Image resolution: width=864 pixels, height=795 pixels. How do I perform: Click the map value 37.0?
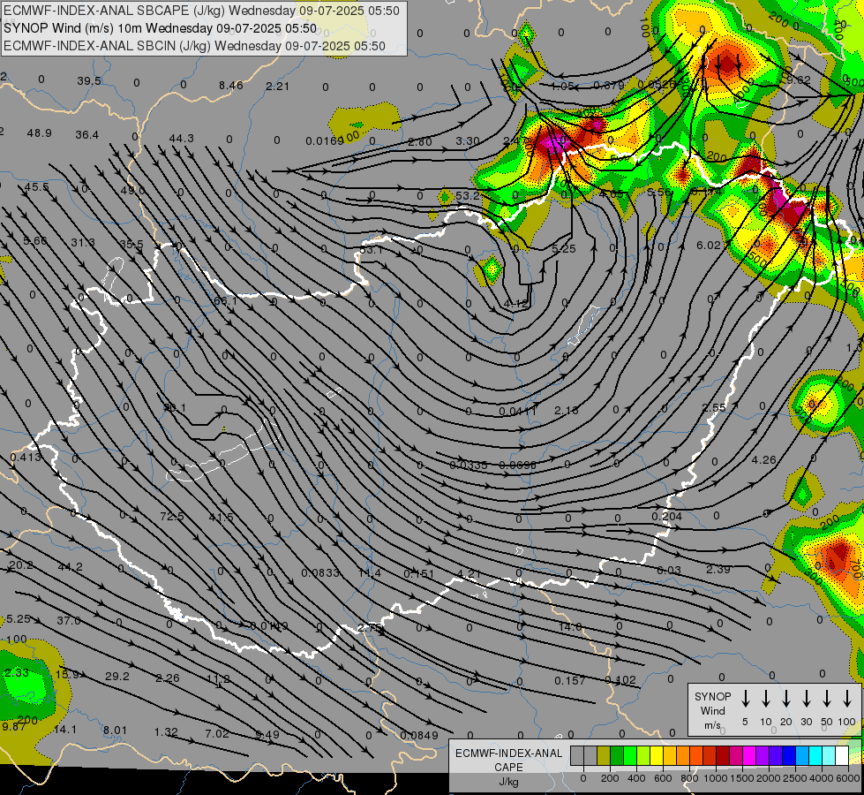69,620
